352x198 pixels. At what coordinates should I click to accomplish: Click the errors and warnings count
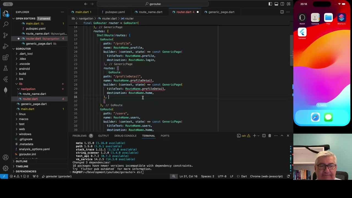[20, 176]
